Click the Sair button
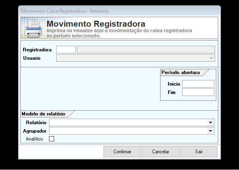 (x=199, y=152)
